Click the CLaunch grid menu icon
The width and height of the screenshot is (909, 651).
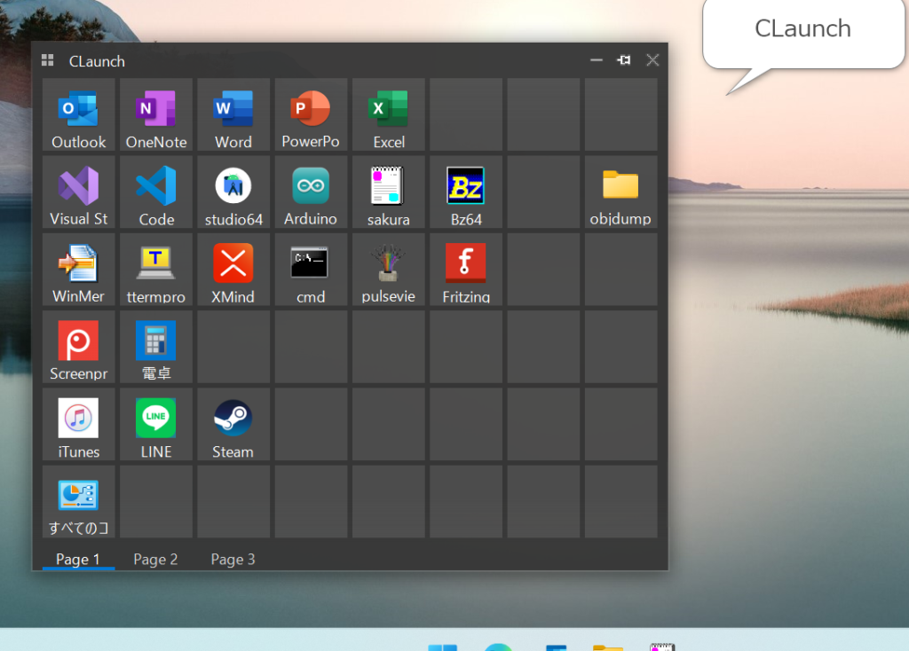click(x=48, y=61)
